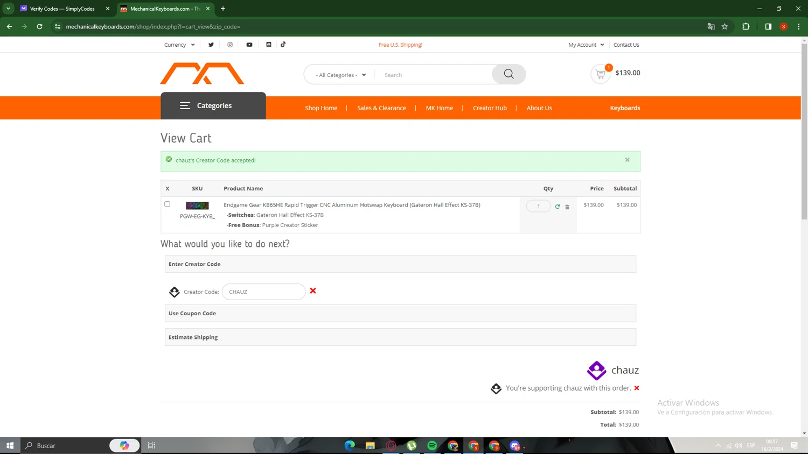Tick the checkbox for the Endgame Gear keyboard
808x454 pixels.
pyautogui.click(x=167, y=204)
